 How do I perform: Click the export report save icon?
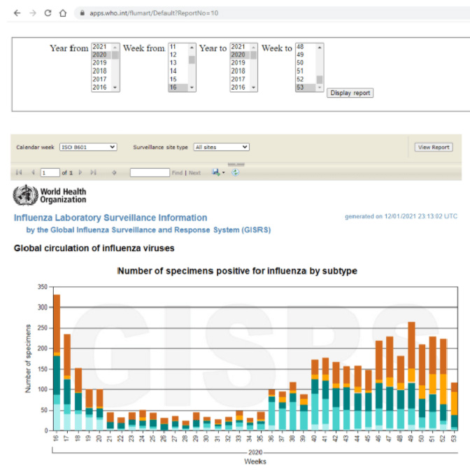(216, 172)
